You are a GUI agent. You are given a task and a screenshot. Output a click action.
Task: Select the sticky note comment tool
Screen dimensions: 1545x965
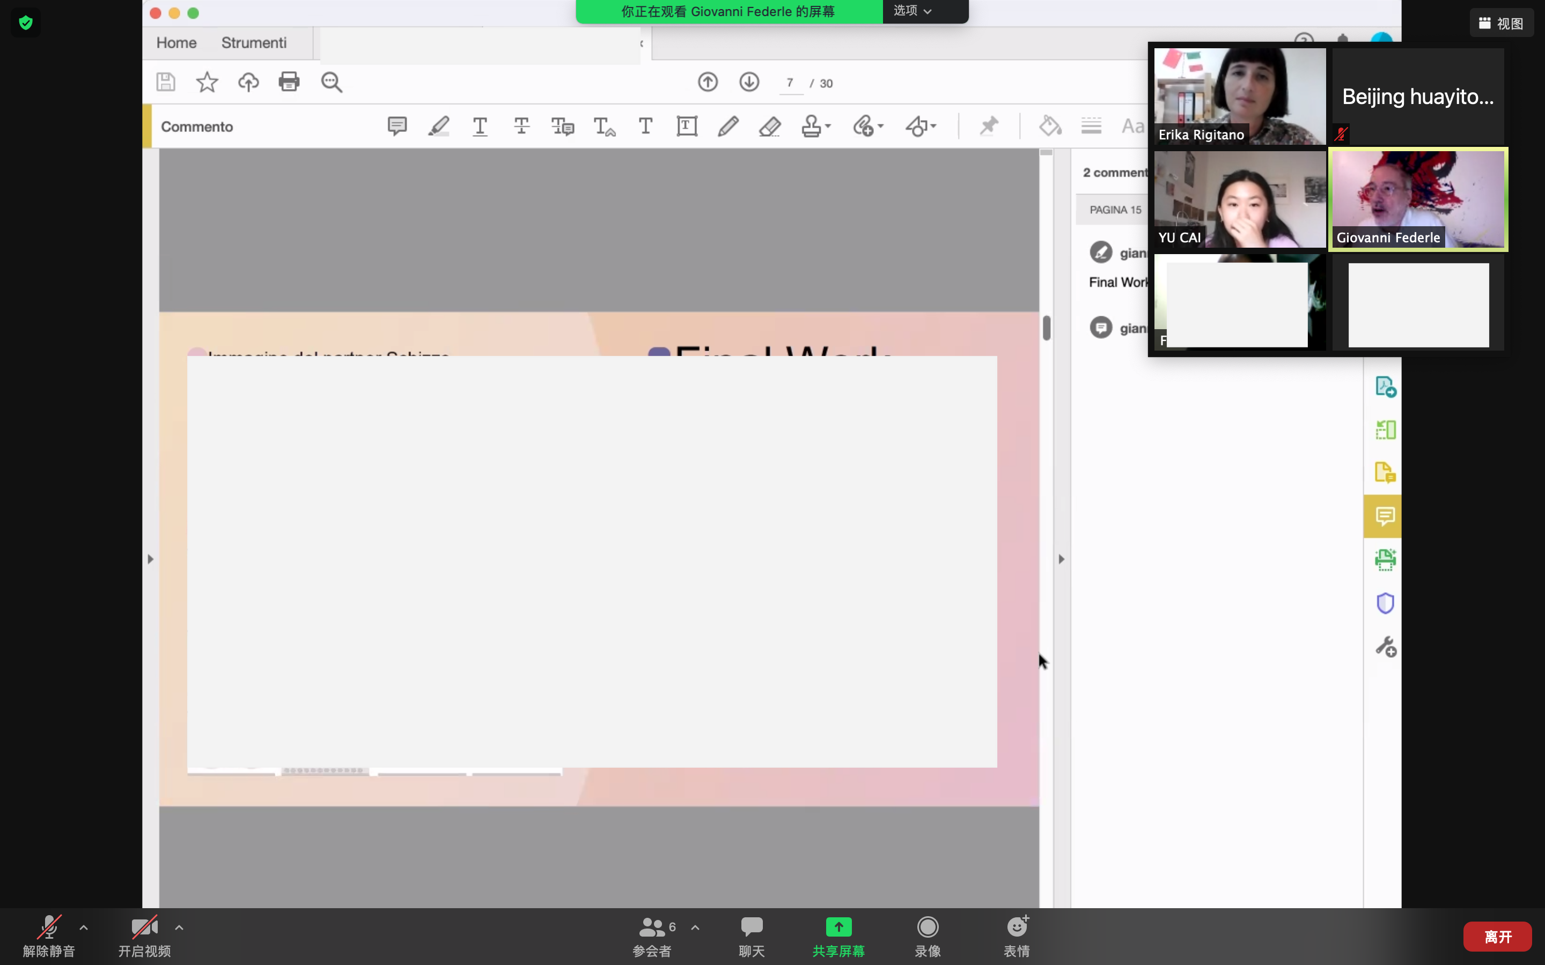point(397,126)
